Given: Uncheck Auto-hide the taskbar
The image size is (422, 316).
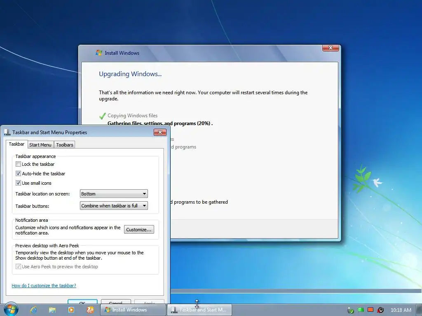Looking at the screenshot, I should point(18,174).
